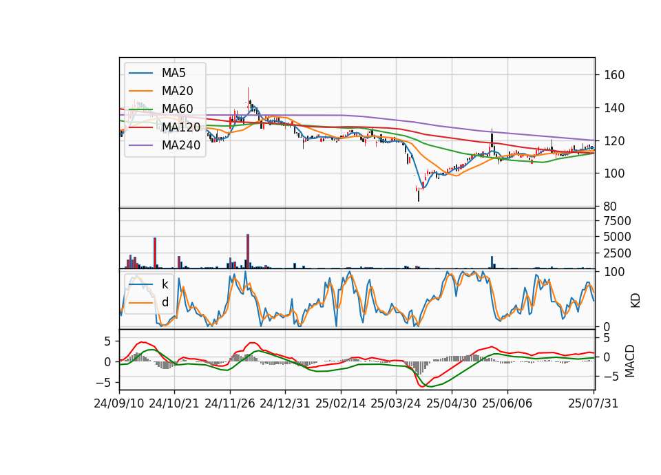Click the MACD left axis label -5
This screenshot has height=475, width=661.
click(x=103, y=383)
